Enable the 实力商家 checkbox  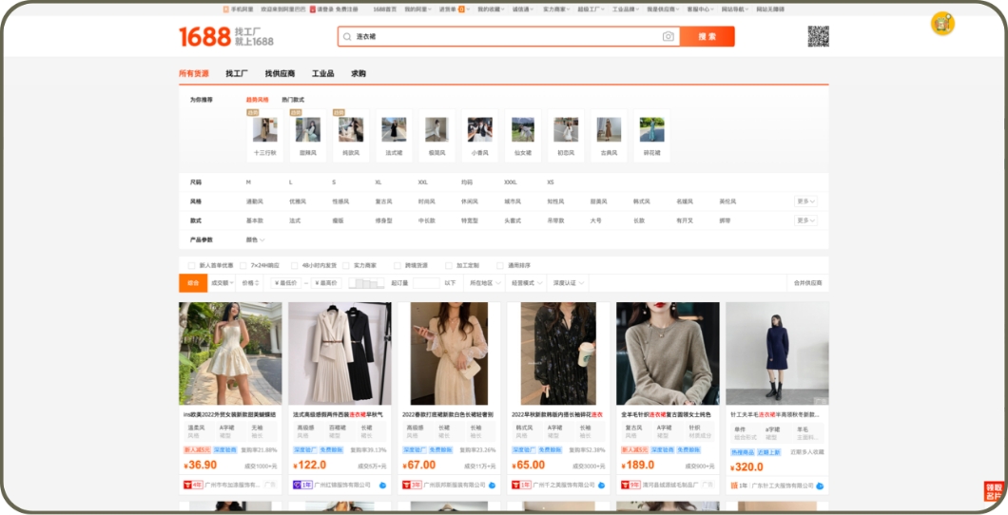tap(346, 265)
